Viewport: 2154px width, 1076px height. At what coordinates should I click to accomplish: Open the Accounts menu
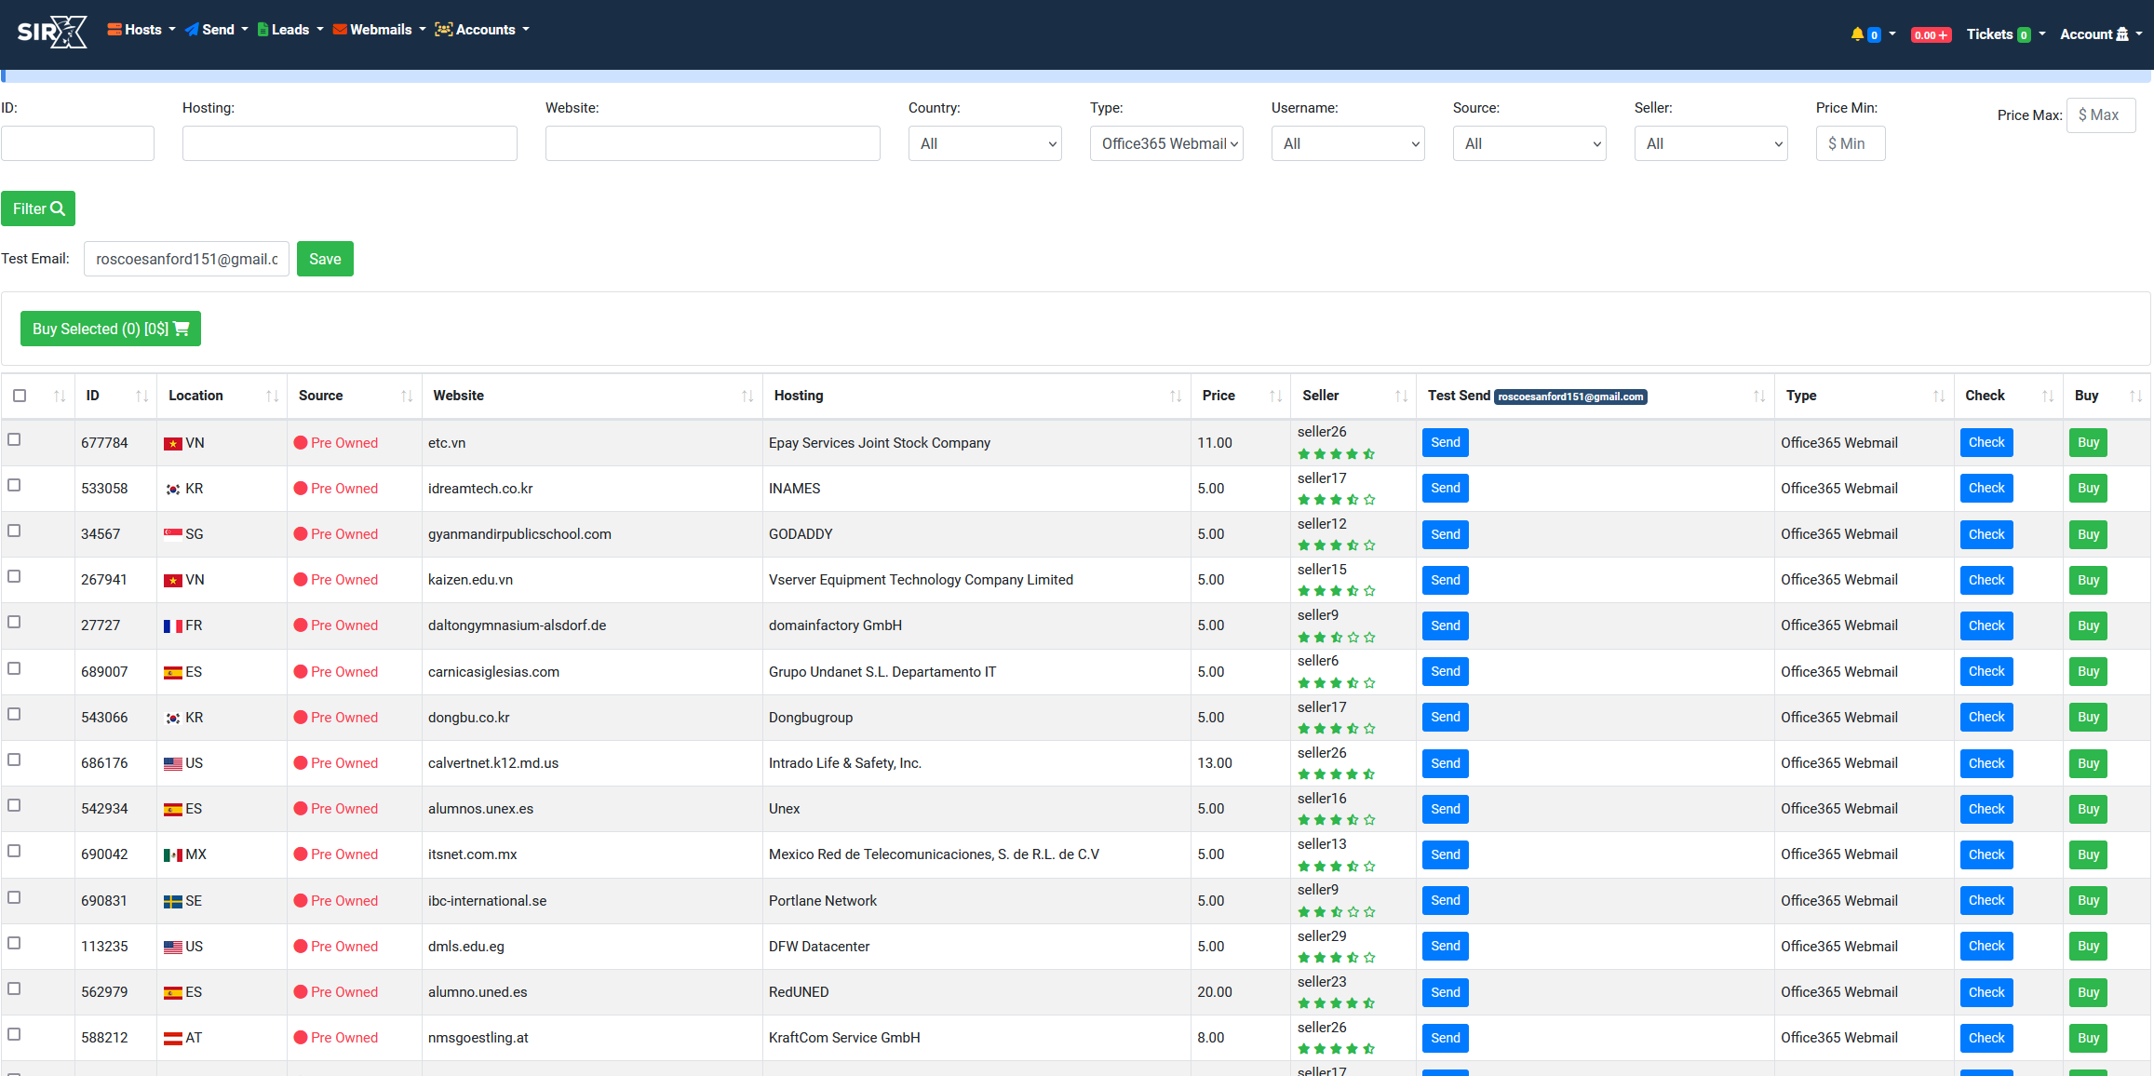pyautogui.click(x=482, y=30)
